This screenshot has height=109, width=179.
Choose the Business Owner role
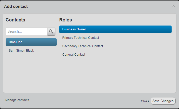pyautogui.click(x=115, y=29)
